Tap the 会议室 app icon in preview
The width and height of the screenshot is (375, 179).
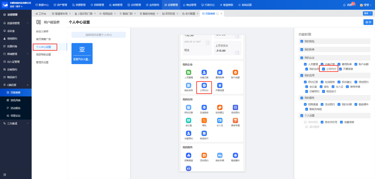(188, 120)
